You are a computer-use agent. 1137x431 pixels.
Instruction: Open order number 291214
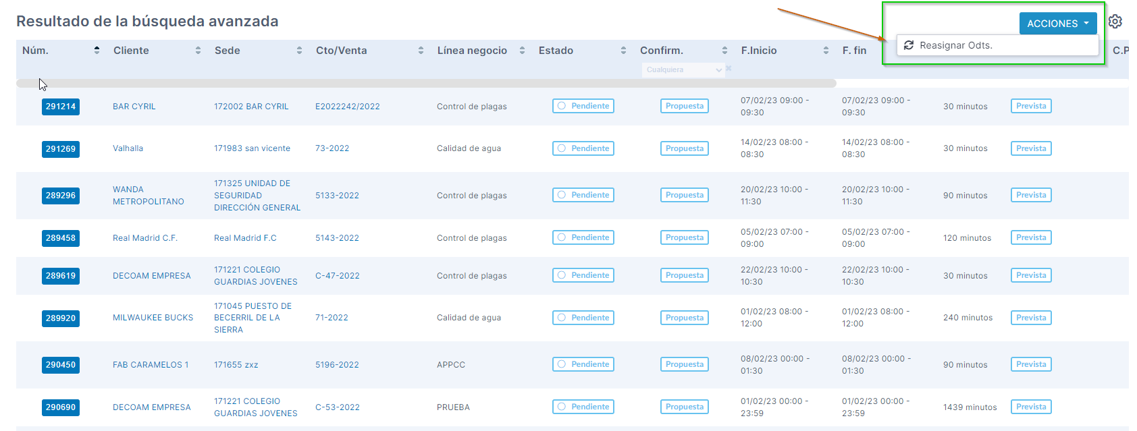(61, 107)
